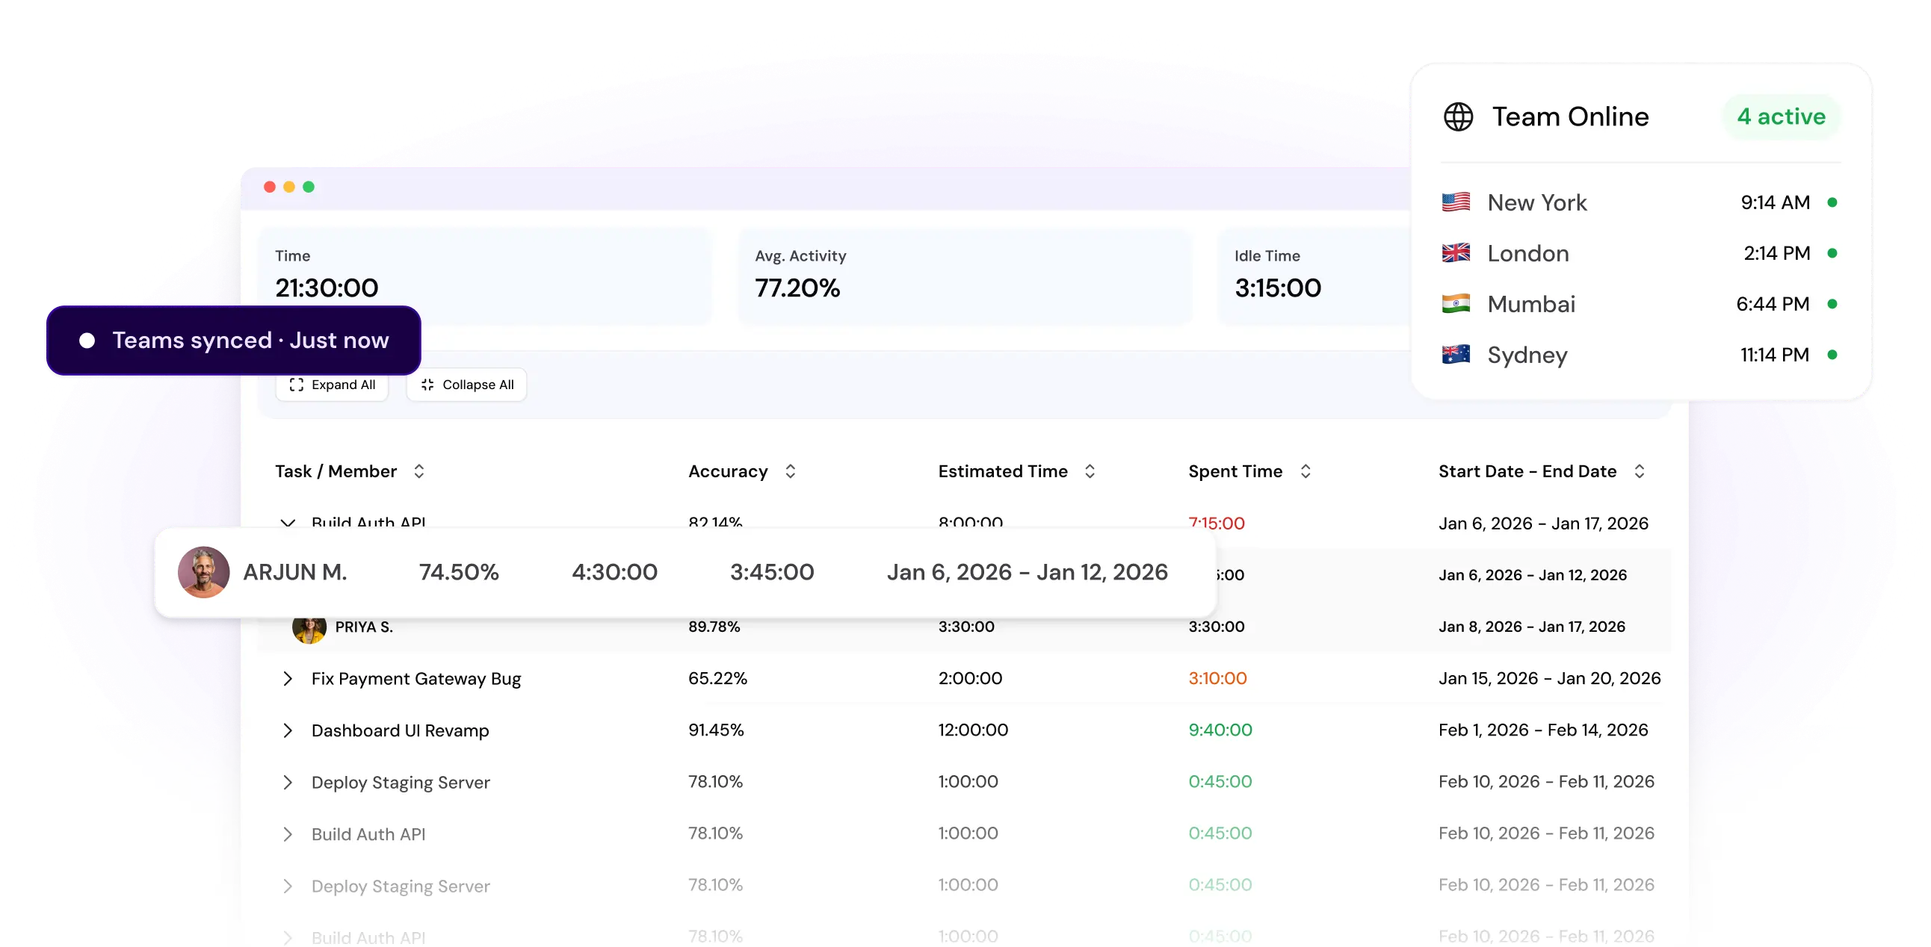Click the India flag next to Mumbai
Screen dimensions: 1931x947
click(x=1456, y=303)
